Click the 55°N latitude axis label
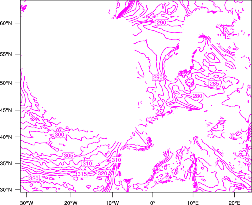The height and width of the screenshot is (205, 252). [6, 54]
